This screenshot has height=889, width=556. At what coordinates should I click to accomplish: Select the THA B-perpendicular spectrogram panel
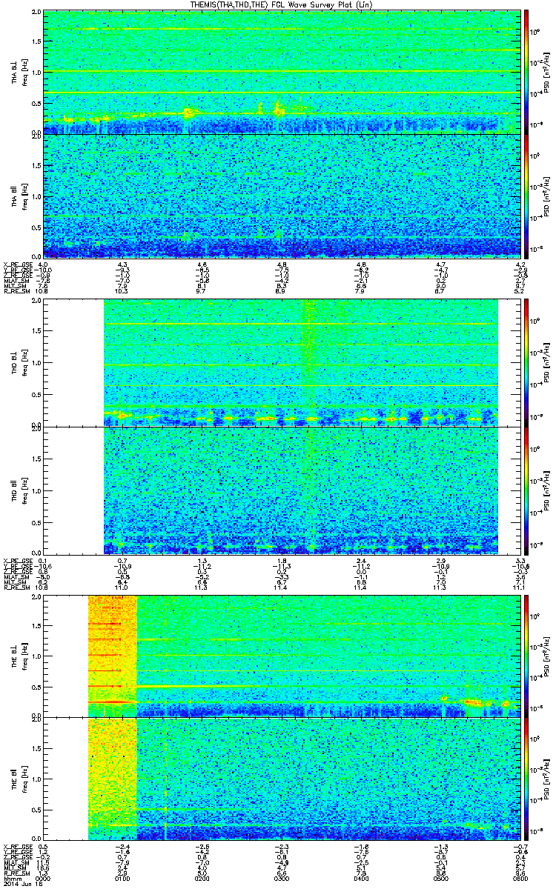pos(280,72)
